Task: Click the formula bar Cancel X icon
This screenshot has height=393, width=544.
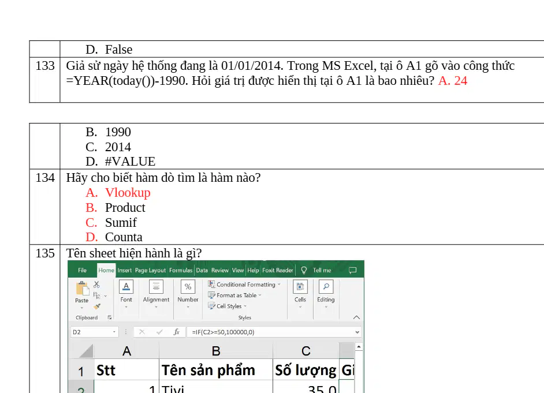Action: pos(141,332)
